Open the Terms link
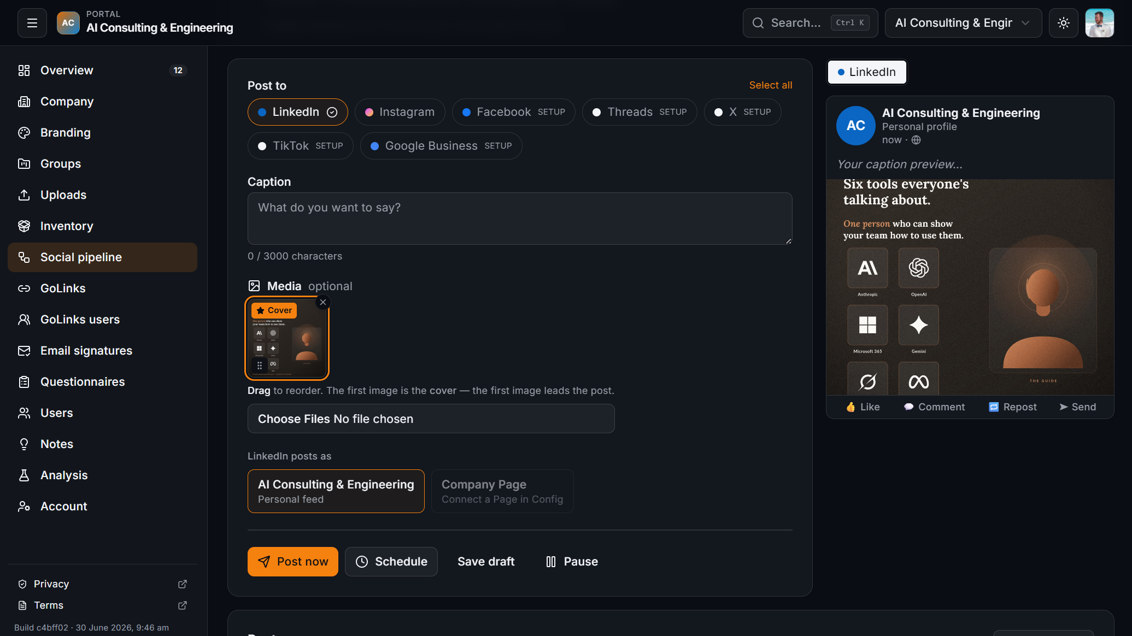1132x636 pixels. point(49,605)
